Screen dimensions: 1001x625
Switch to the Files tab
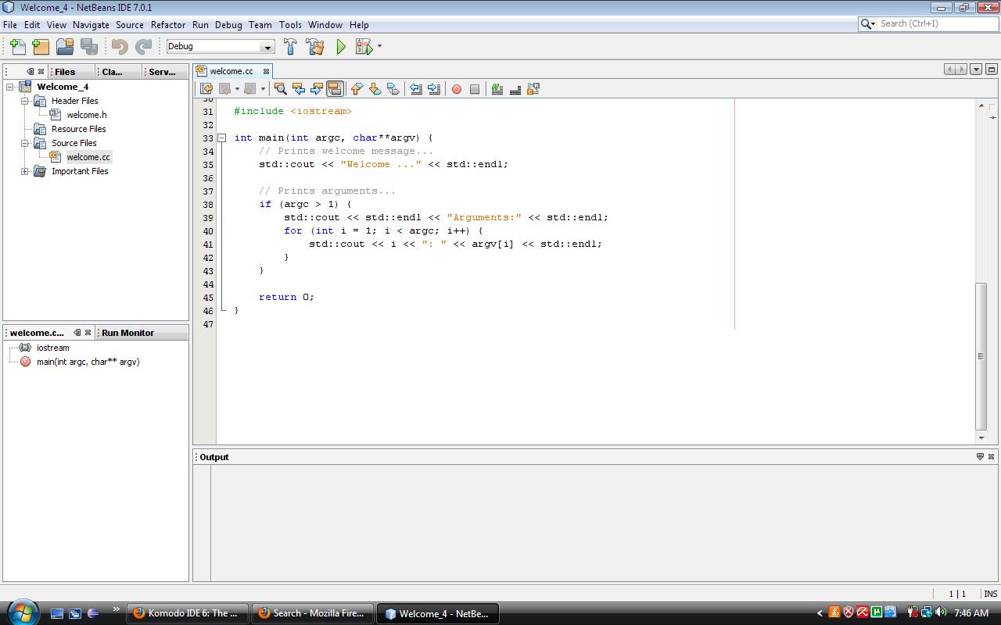(65, 72)
